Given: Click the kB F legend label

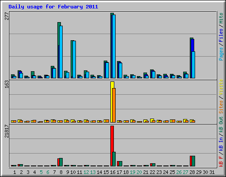Looking at the screenshot, I should (221, 161).
